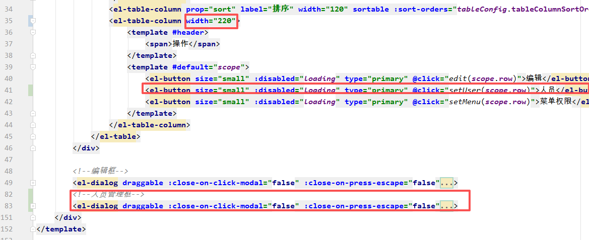
Task: Click the fold end marker on line 152
Action: click(33, 229)
